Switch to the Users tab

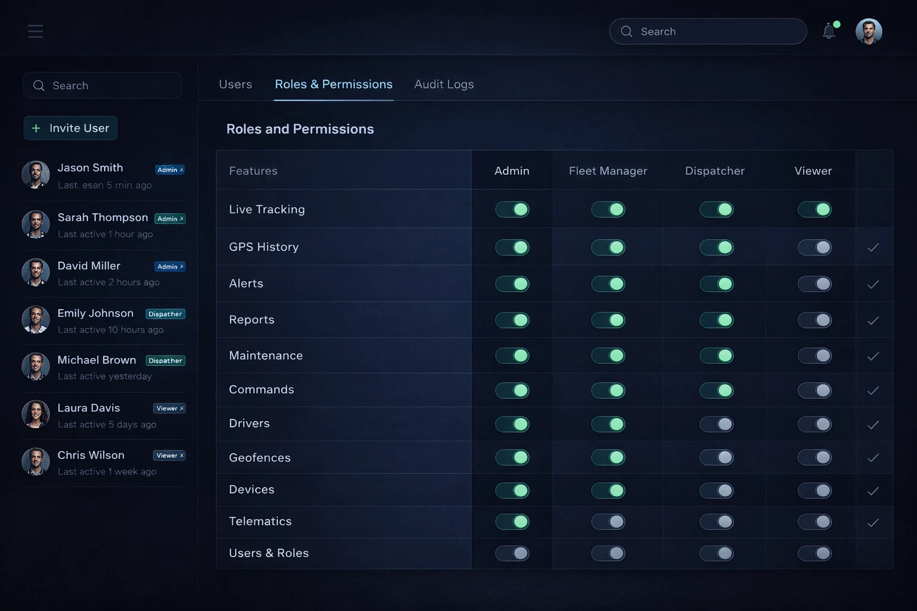point(235,84)
